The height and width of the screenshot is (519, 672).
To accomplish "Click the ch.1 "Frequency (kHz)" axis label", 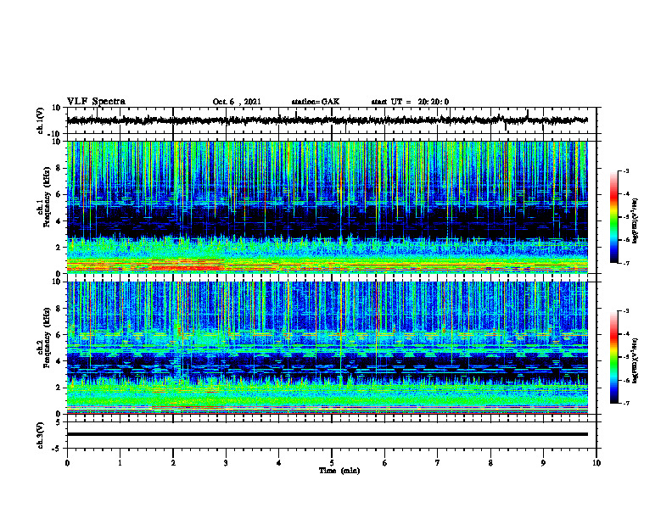I will (x=47, y=198).
